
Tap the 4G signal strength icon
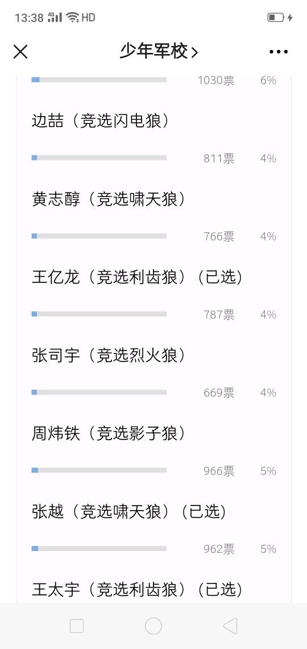coord(55,18)
